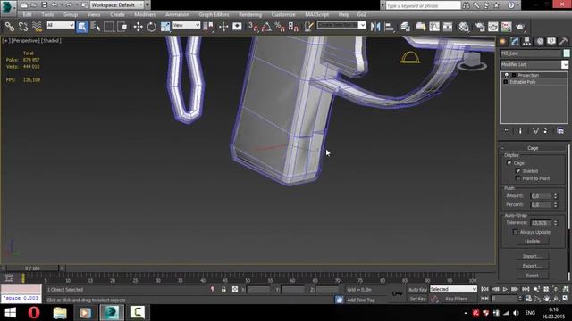Open Edit Named Selection Sets
Image resolution: width=572 pixels, height=321 pixels.
coord(309,27)
